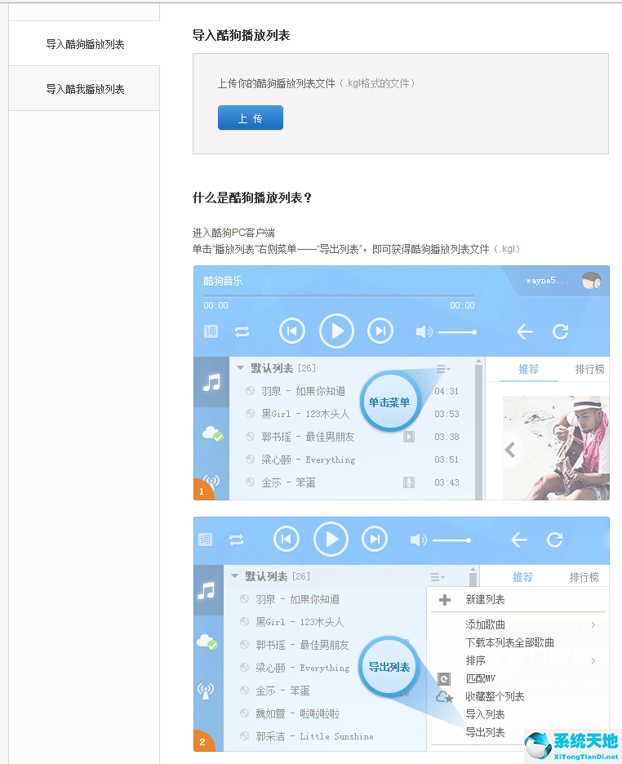Click the loop mode icon in step 2 player
The width and height of the screenshot is (622, 764).
pos(236,540)
